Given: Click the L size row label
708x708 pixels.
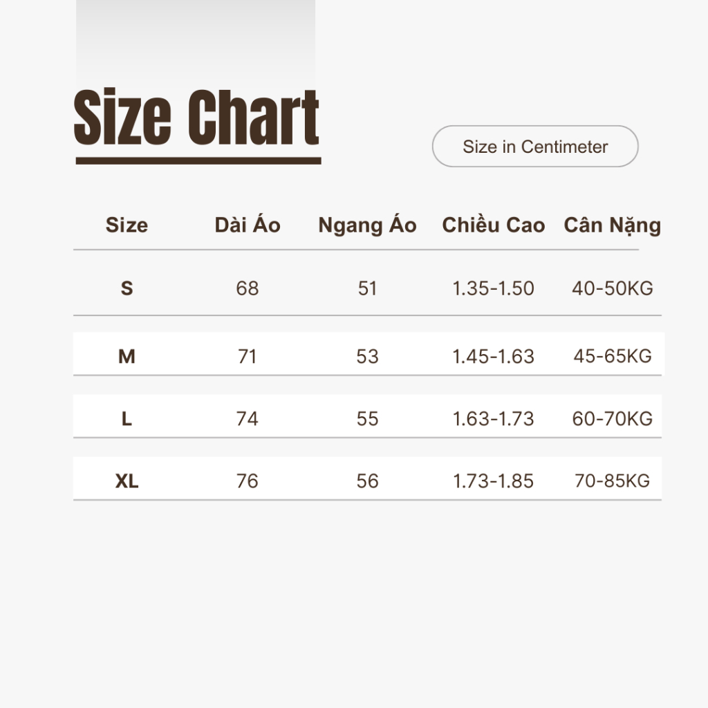Looking at the screenshot, I should point(127,419).
